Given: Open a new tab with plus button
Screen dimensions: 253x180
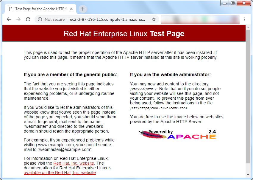Looking at the screenshot, I should pos(83,9).
